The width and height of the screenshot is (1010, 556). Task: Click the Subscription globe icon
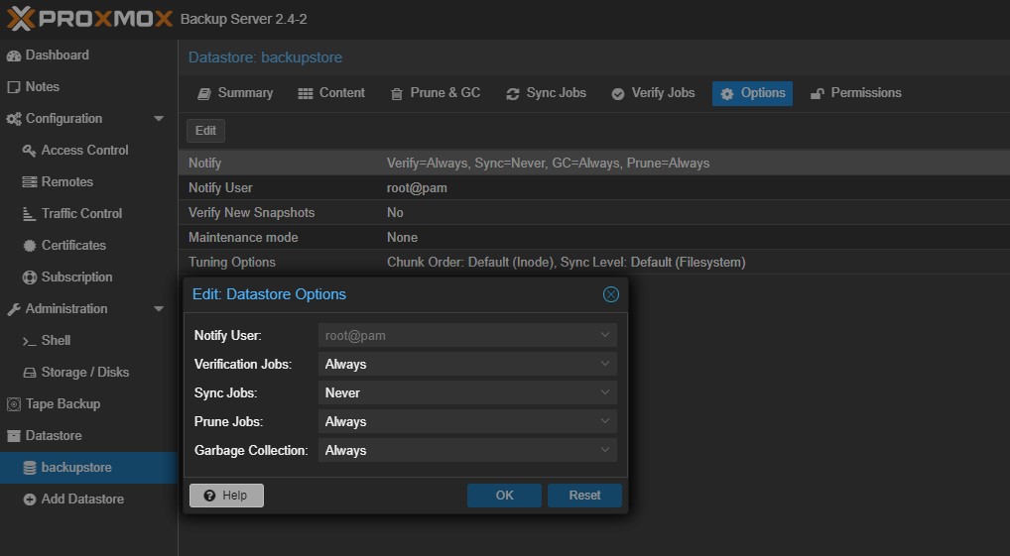[30, 278]
